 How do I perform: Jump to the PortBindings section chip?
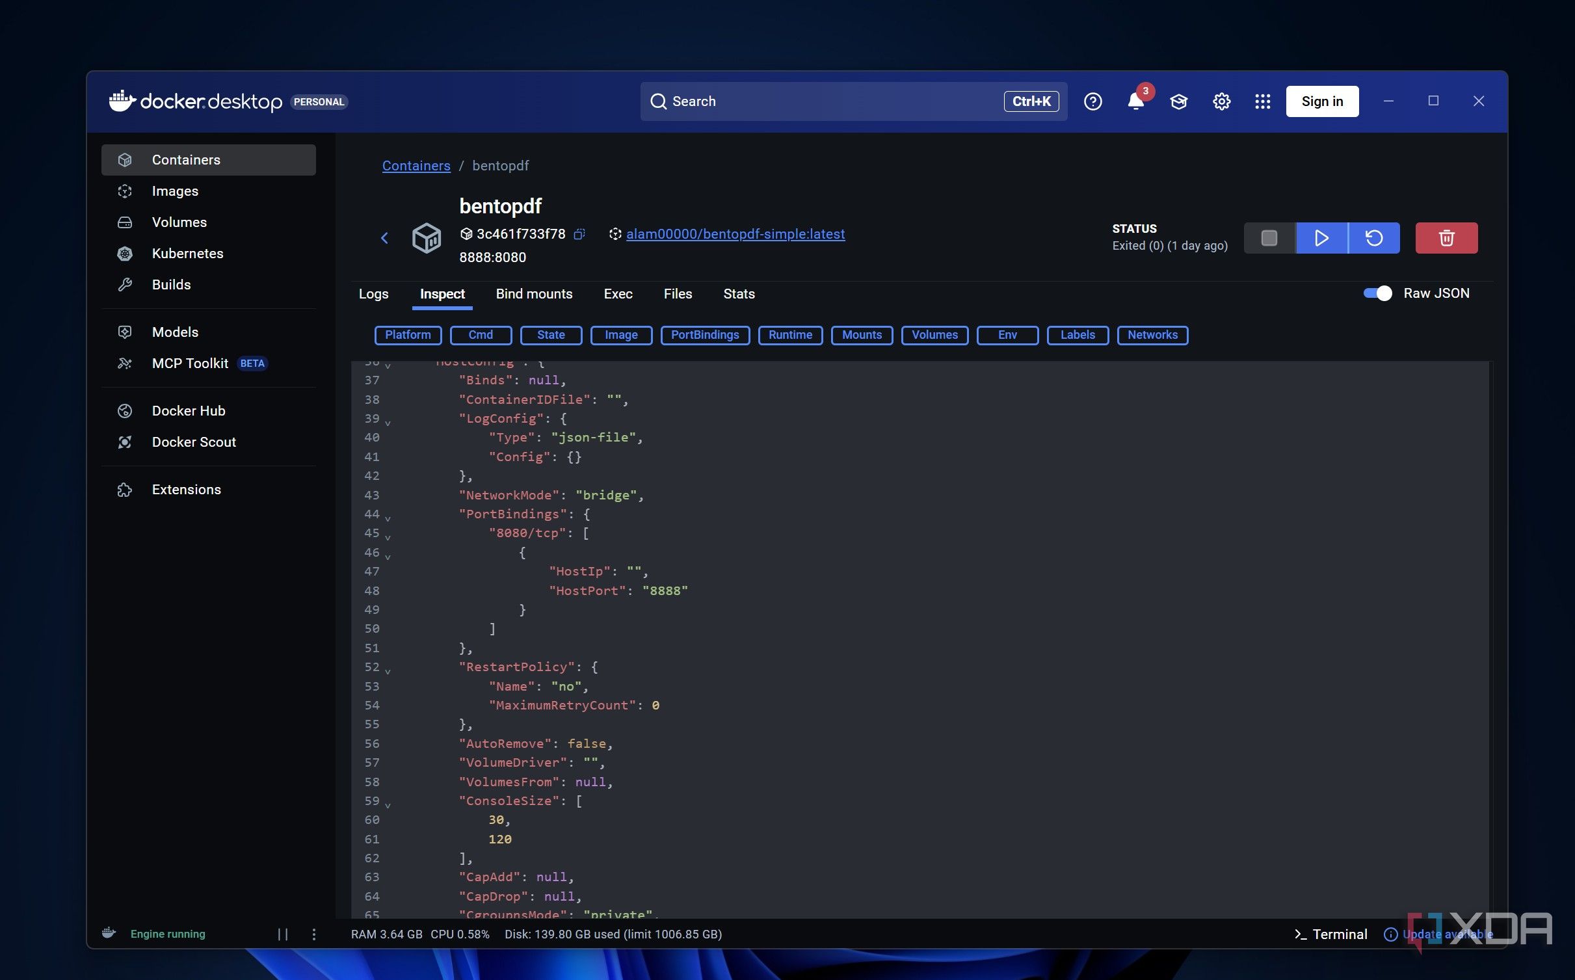pyautogui.click(x=705, y=335)
